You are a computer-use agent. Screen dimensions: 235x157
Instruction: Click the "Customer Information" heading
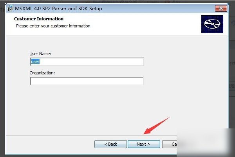[x=38, y=19]
